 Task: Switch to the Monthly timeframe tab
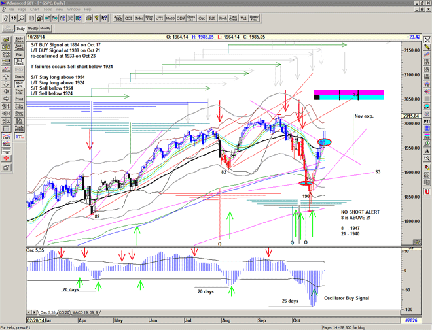click(x=46, y=29)
